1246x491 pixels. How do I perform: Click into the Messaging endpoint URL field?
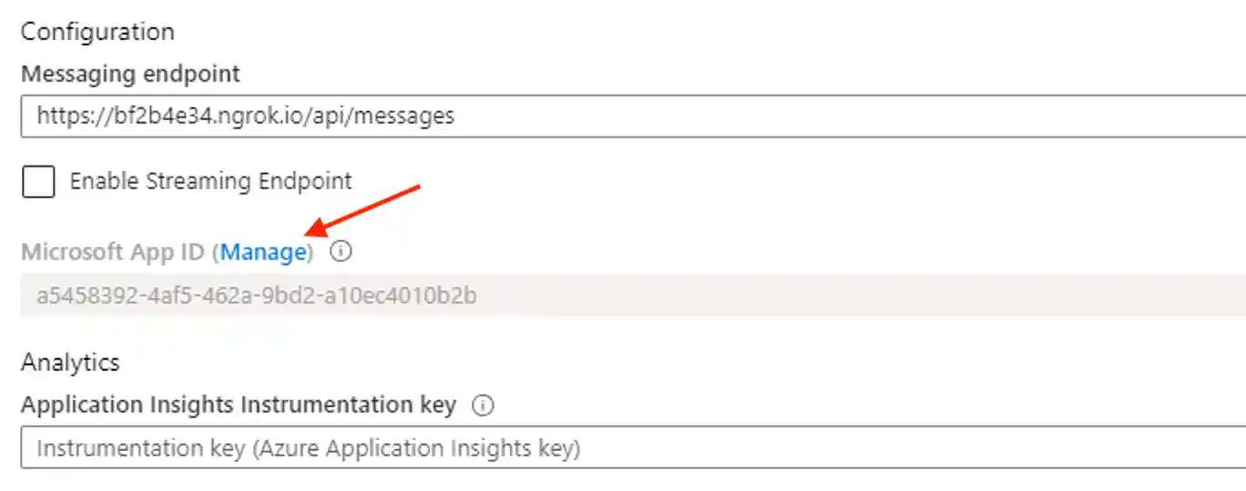638,116
